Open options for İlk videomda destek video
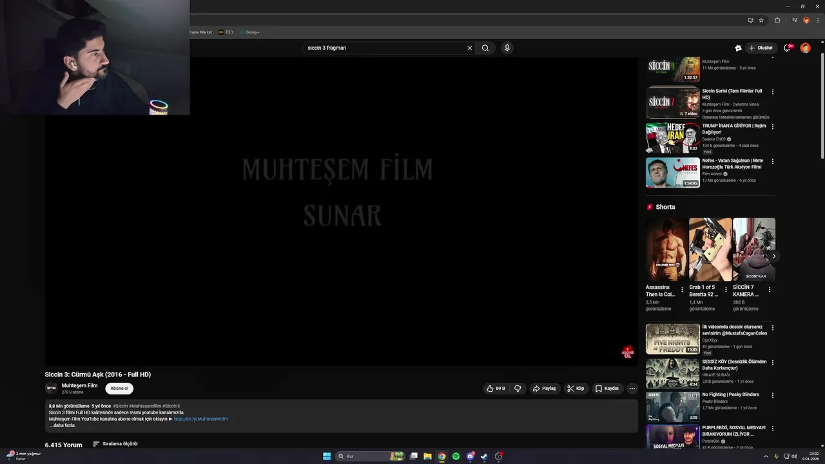This screenshot has width=825, height=464. tap(773, 328)
